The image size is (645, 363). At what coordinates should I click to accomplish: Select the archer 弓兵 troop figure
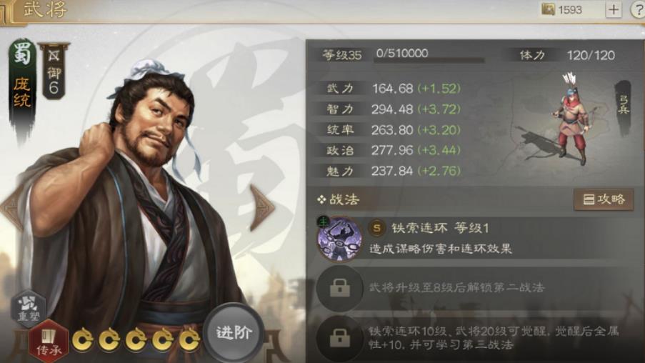tap(571, 119)
